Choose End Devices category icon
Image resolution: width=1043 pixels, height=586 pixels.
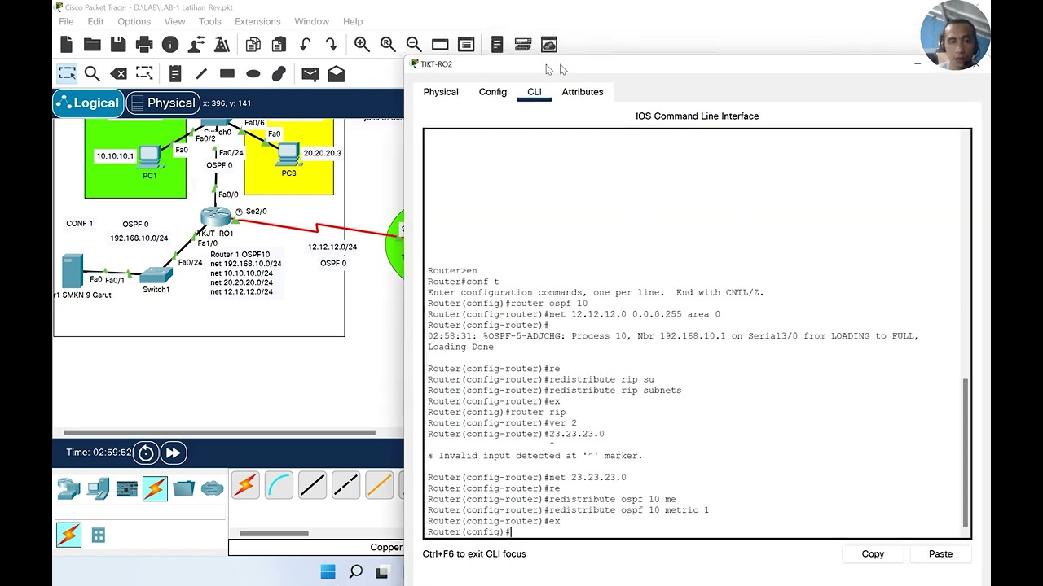[x=98, y=488]
